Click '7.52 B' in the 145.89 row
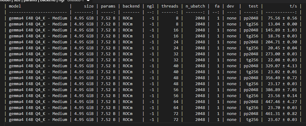The width and height of the screenshot is (306, 126). [x=108, y=30]
